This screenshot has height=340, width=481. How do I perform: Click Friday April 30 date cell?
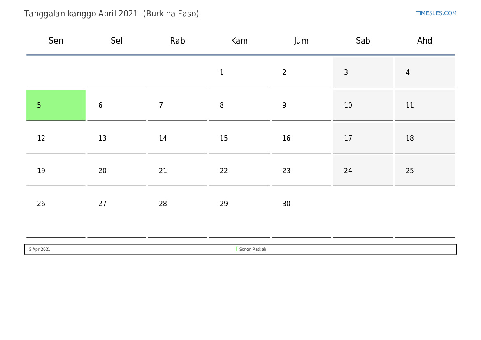coord(301,204)
